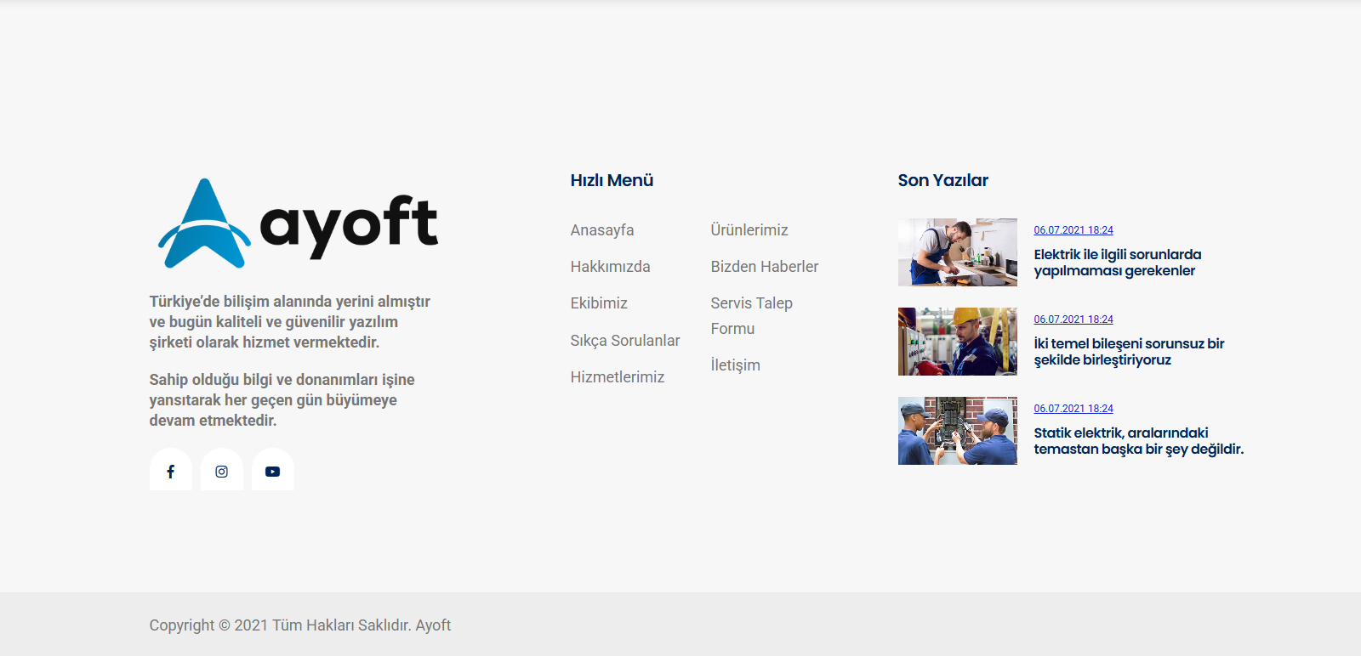Screen dimensions: 1361x656
Task: Click the Hızlı Menü heading
Action: (x=612, y=180)
